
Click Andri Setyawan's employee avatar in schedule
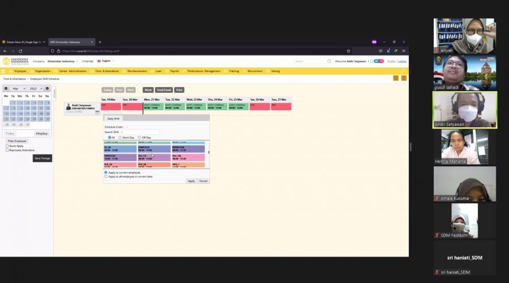tap(68, 106)
